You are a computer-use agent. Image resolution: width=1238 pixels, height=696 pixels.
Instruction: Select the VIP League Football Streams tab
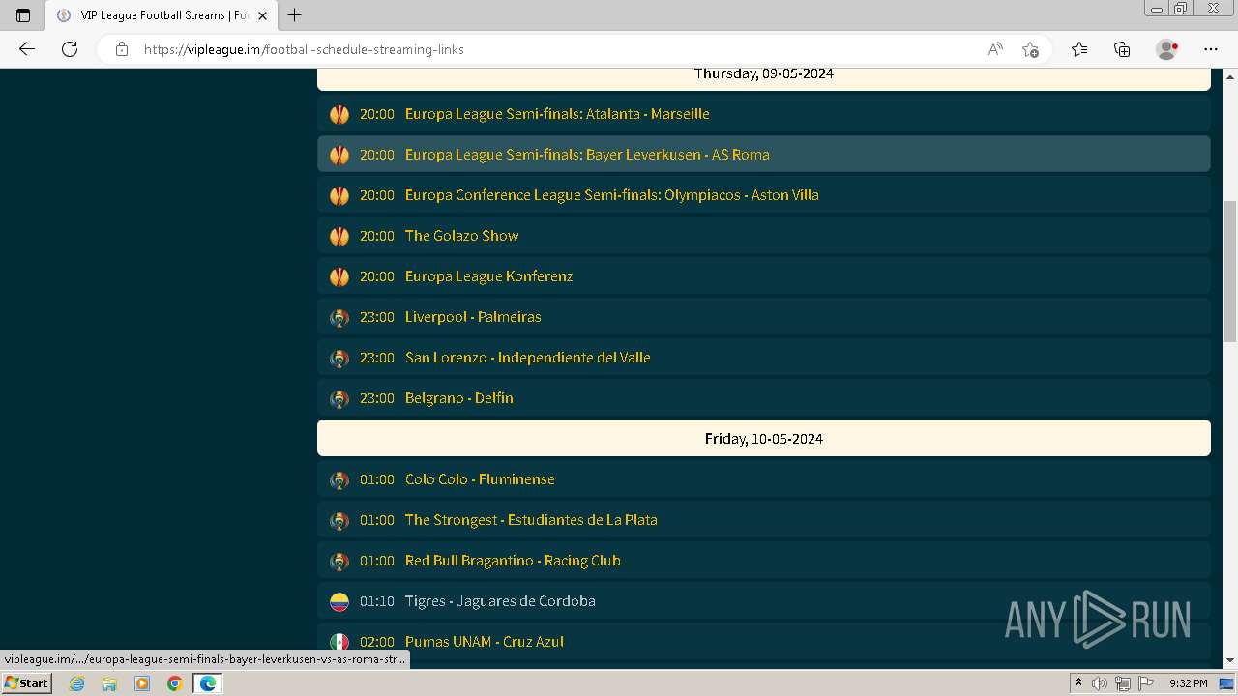[162, 15]
